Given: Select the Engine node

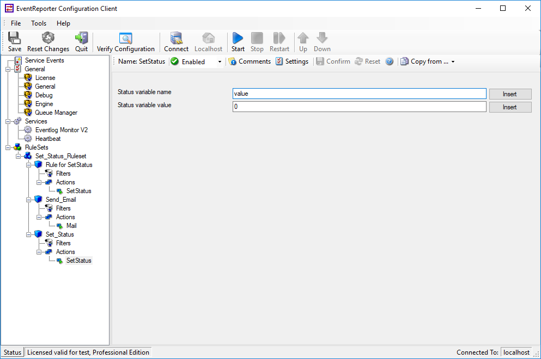Looking at the screenshot, I should pyautogui.click(x=44, y=104).
